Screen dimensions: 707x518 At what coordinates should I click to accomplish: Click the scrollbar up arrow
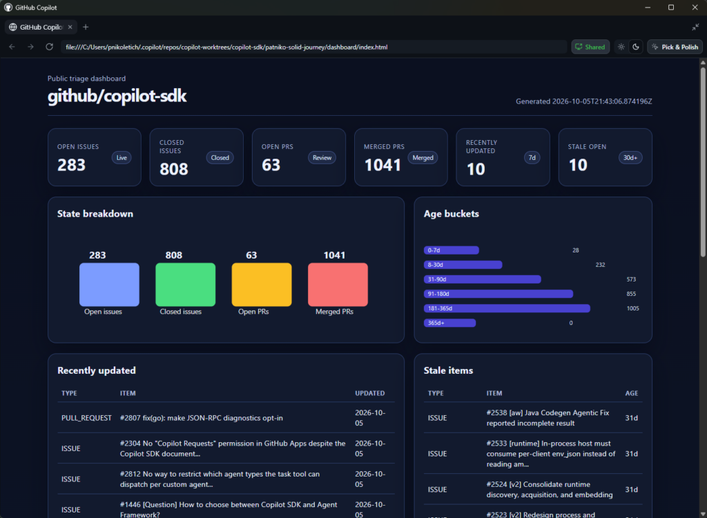[702, 63]
